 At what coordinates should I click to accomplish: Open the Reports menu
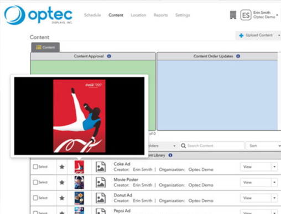160,15
